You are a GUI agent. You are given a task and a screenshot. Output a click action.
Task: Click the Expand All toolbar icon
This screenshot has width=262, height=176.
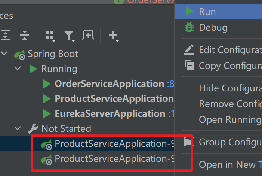(x=5, y=35)
